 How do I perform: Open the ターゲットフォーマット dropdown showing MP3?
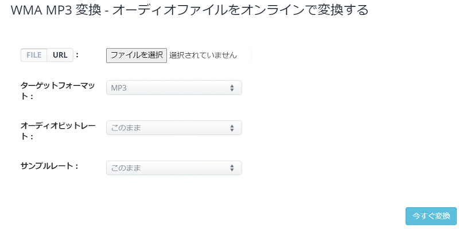pyautogui.click(x=174, y=88)
